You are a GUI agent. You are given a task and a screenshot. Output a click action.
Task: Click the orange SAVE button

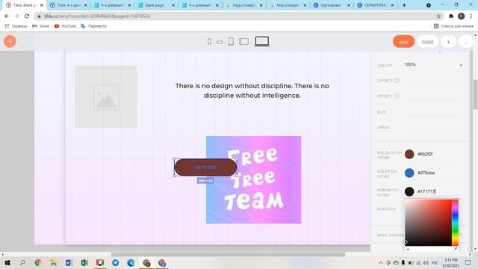[403, 42]
